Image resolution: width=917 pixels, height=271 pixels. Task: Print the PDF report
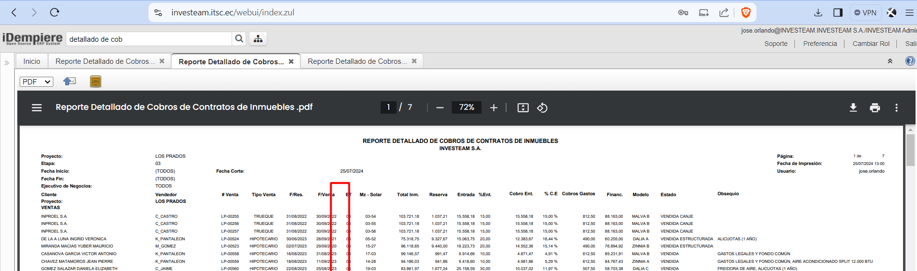click(x=875, y=107)
